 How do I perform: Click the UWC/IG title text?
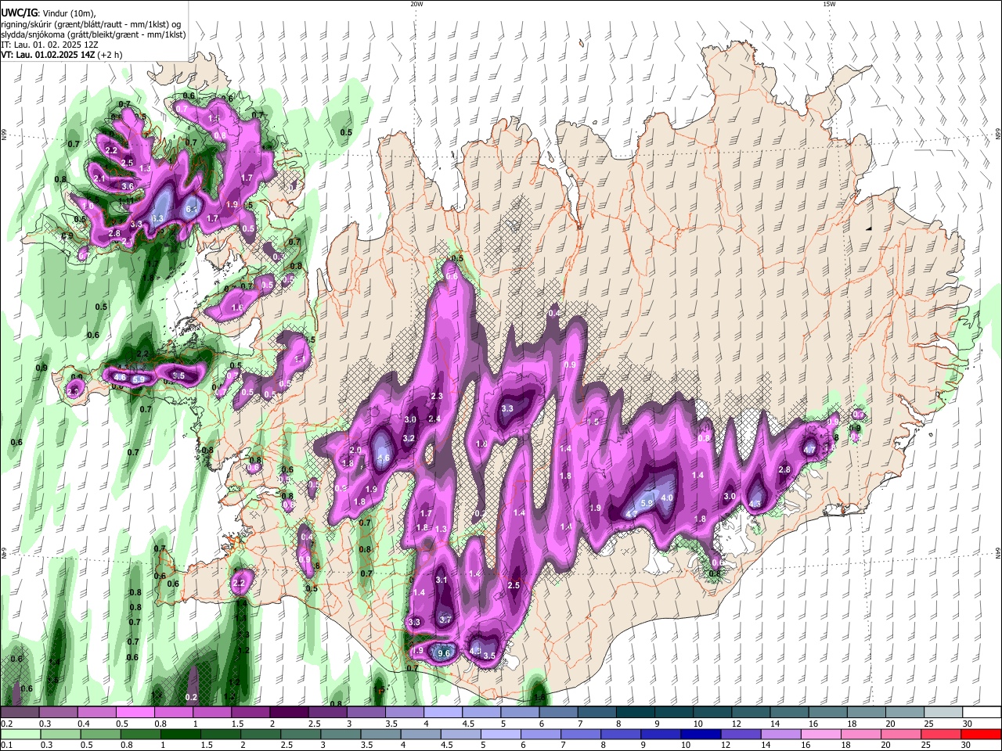coord(18,12)
